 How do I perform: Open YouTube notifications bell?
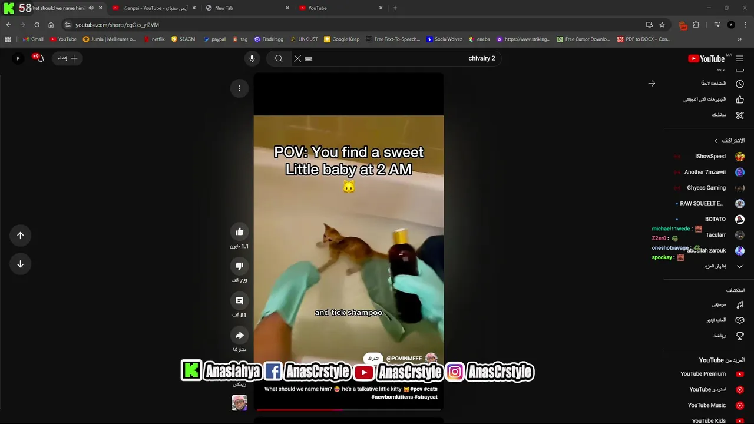(39, 58)
